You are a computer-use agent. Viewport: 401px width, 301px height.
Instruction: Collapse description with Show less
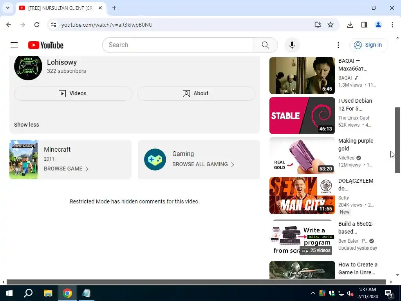click(27, 125)
